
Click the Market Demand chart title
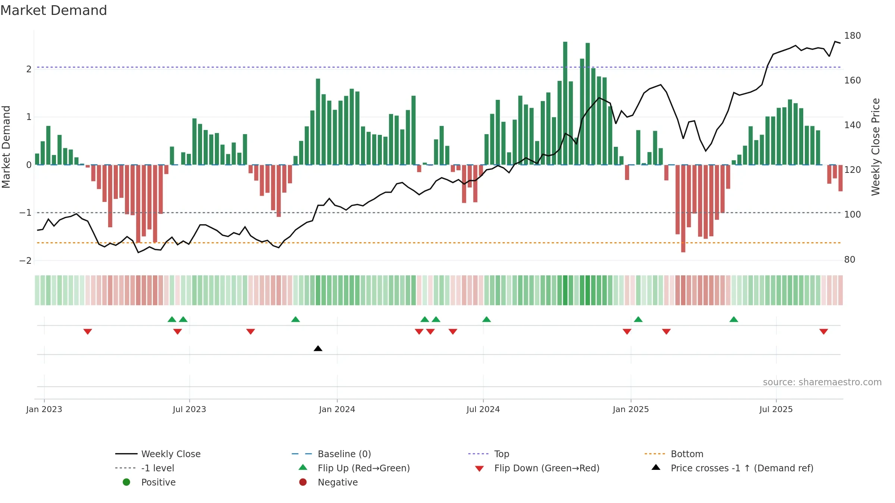[x=54, y=10]
